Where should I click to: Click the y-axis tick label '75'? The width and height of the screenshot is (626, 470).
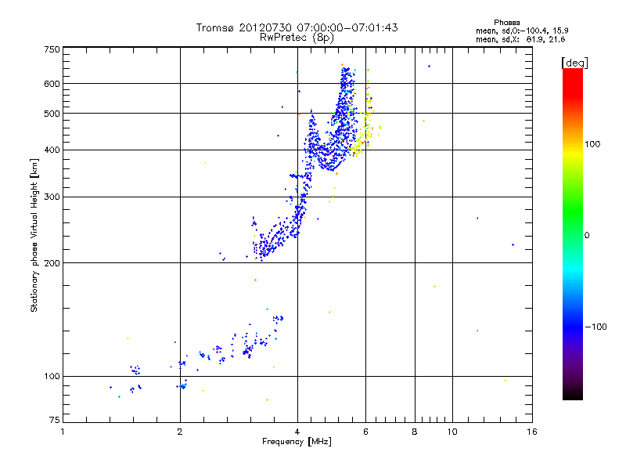(55, 420)
